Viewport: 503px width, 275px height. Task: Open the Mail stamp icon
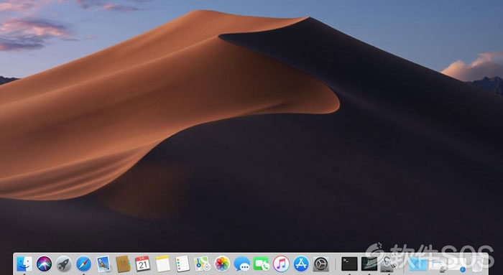(x=103, y=264)
